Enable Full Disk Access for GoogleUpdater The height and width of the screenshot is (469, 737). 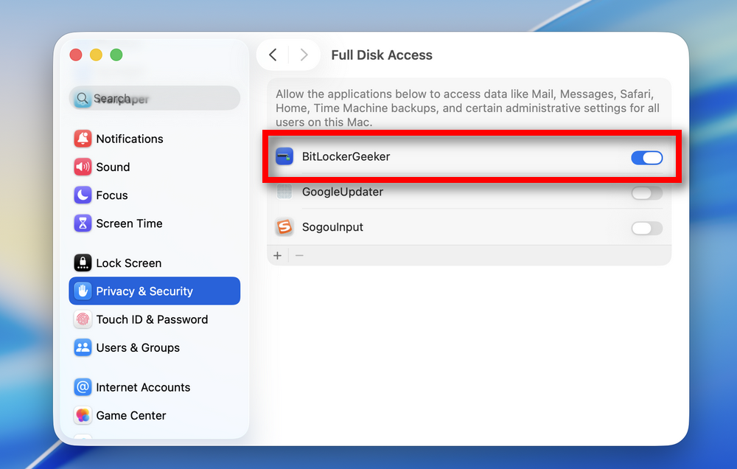(x=646, y=192)
